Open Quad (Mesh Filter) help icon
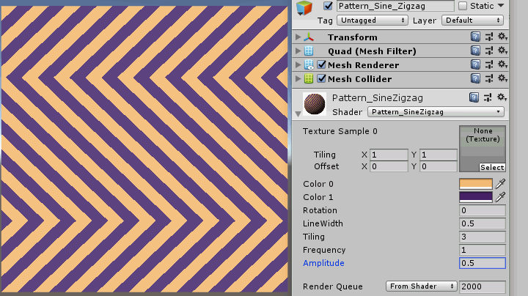The image size is (528, 296). tap(475, 51)
